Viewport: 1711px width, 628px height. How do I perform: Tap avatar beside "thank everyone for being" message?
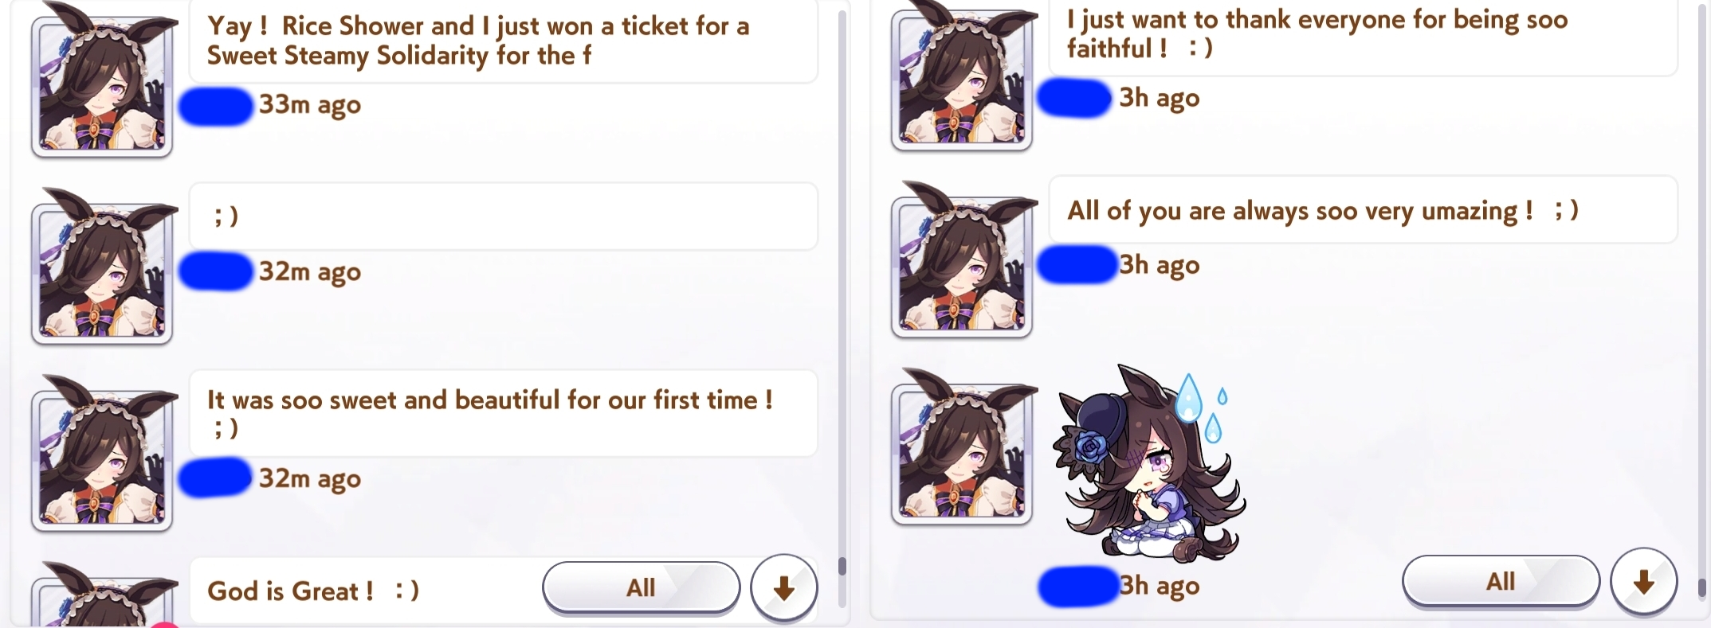tap(962, 76)
